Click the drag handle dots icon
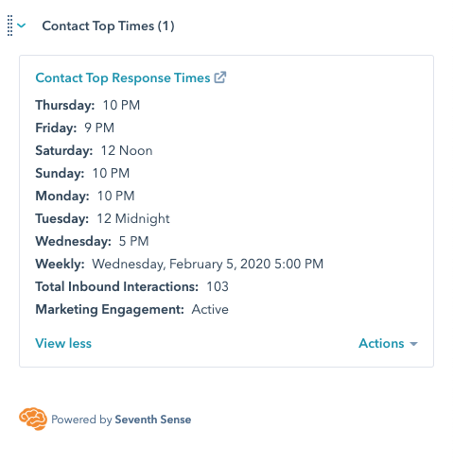Image resolution: width=453 pixels, height=463 pixels. [9, 26]
